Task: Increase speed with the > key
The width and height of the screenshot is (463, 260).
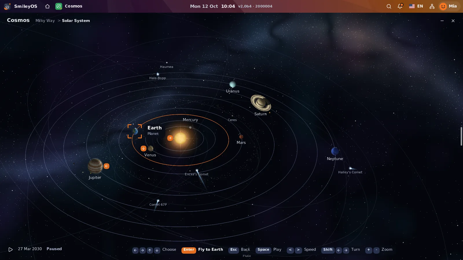Action: click(298, 250)
